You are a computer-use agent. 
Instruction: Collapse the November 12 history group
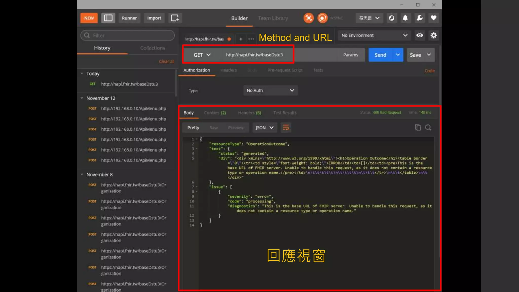click(82, 98)
